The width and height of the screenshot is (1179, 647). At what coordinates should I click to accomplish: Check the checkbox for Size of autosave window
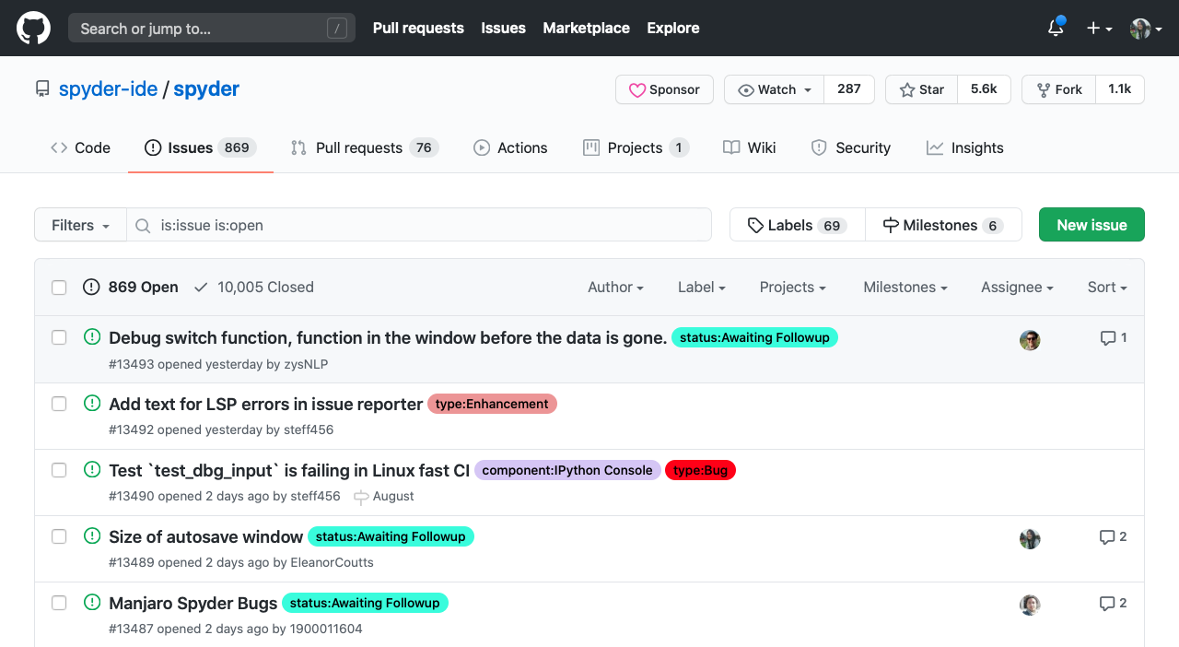point(59,536)
